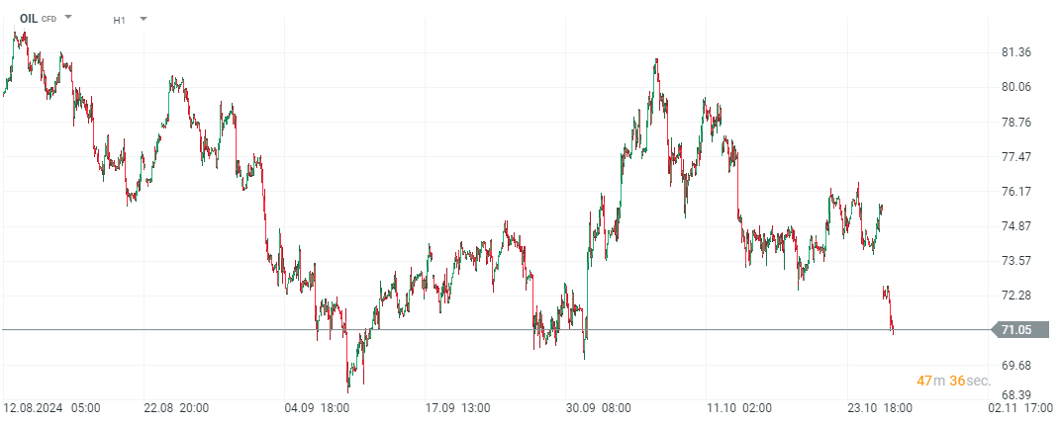Screen dimensions: 1061x425
Task: Click the 72.28 price axis label
Action: (x=1017, y=296)
